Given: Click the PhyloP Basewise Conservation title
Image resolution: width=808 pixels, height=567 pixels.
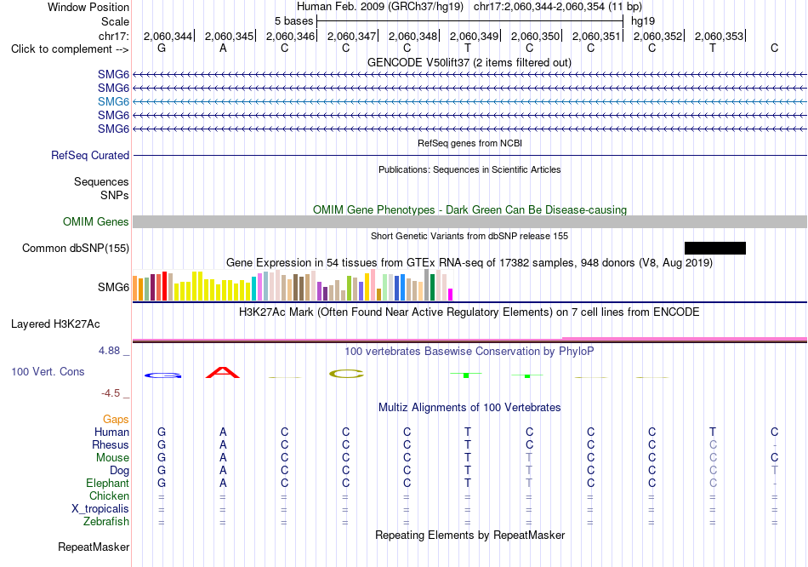Looking at the screenshot, I should pyautogui.click(x=469, y=352).
